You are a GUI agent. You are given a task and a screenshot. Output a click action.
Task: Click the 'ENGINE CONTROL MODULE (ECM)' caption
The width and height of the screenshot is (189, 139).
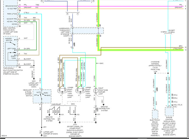click(x=169, y=119)
